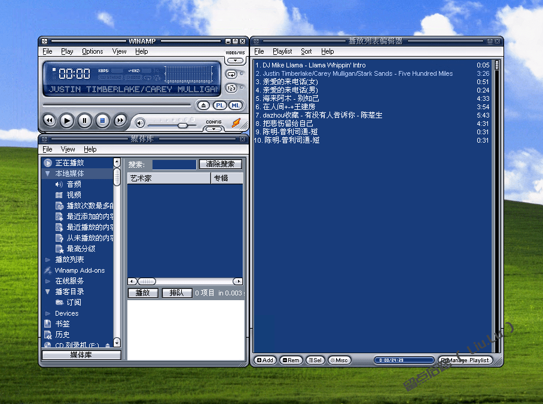The width and height of the screenshot is (543, 404).
Task: Select track 8 把悲伤留给自己
Action: point(373,124)
